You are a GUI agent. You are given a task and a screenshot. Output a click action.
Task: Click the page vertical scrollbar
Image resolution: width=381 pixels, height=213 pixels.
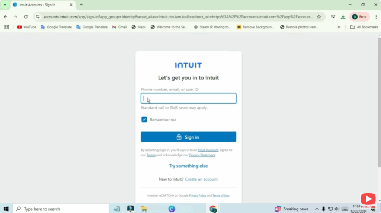(x=379, y=102)
